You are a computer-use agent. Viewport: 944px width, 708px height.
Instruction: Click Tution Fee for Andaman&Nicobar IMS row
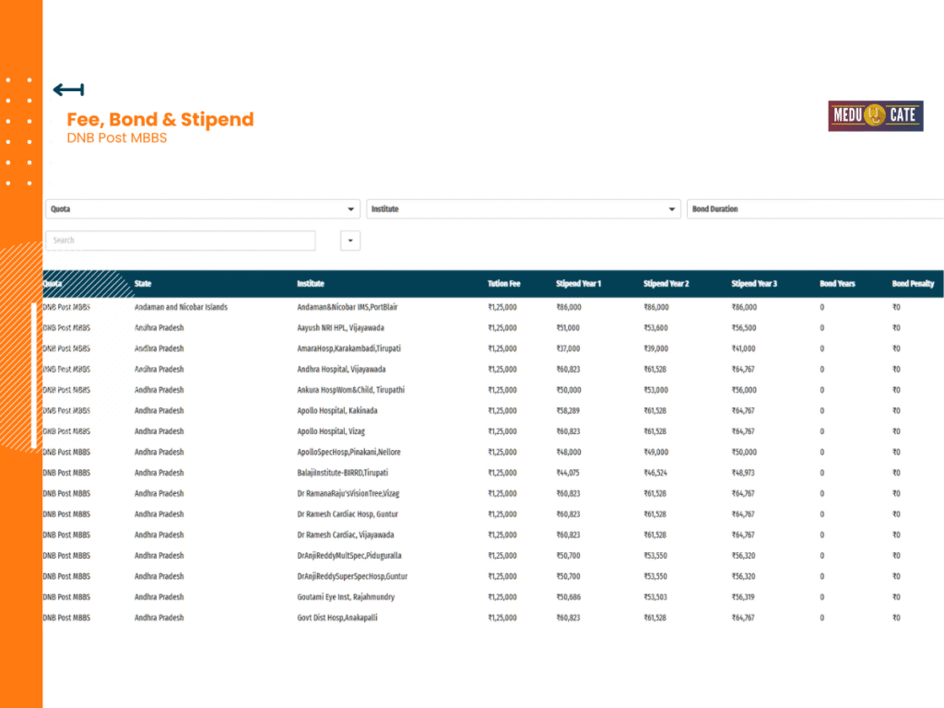click(502, 307)
